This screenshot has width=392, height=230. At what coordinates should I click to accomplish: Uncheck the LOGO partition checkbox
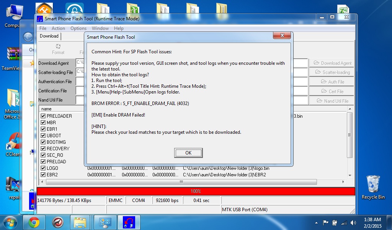(43, 168)
